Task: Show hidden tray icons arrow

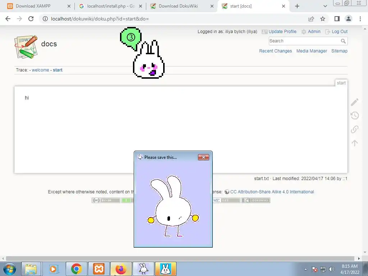Action: tap(305, 269)
